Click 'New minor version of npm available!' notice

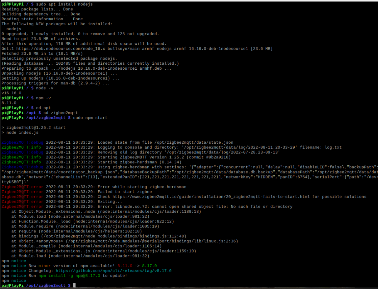(x=72, y=266)
